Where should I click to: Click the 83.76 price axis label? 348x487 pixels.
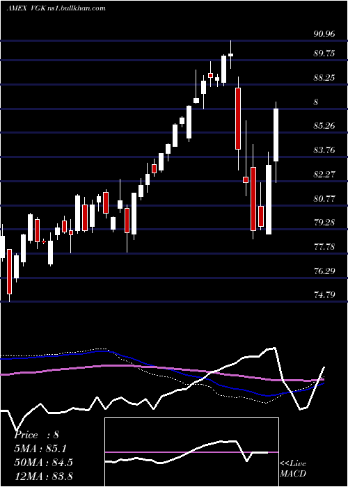pyautogui.click(x=324, y=150)
